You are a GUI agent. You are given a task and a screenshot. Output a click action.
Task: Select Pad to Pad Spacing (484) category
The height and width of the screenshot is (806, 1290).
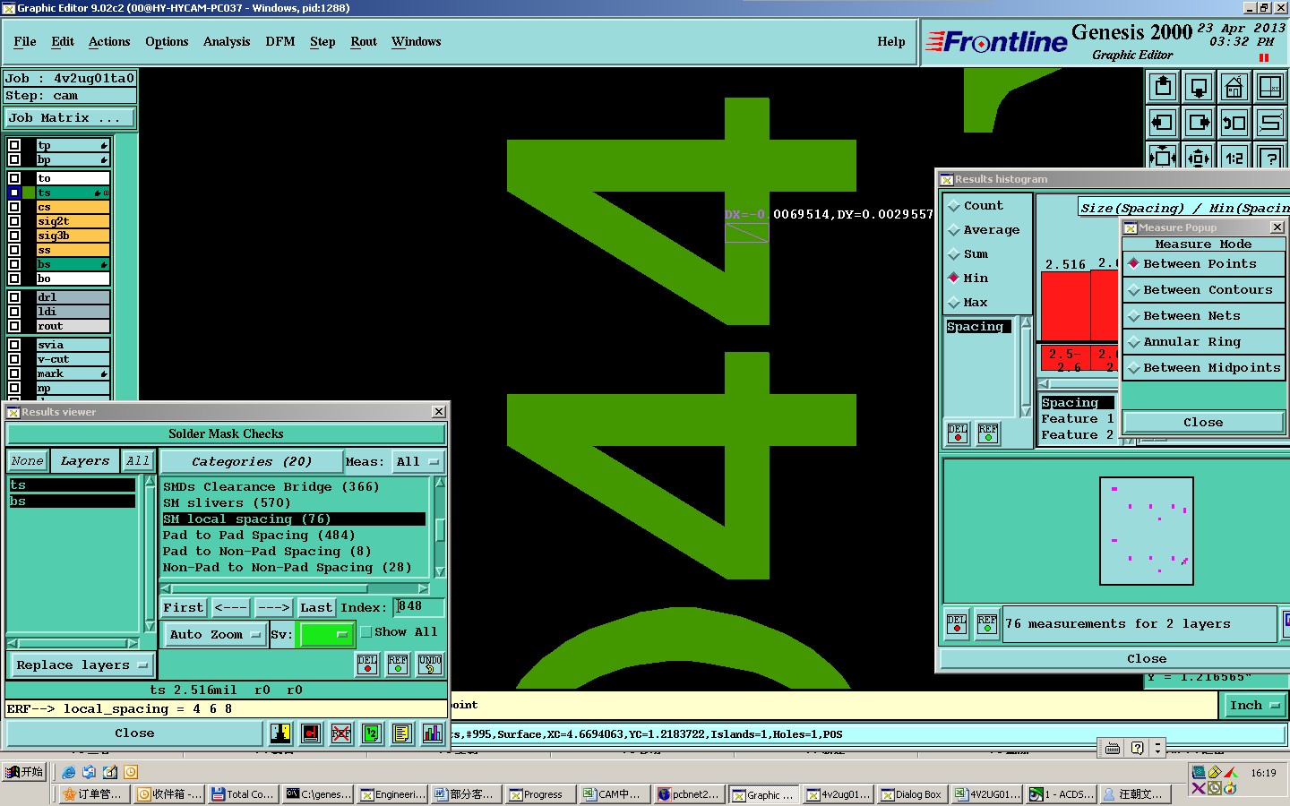click(x=294, y=536)
